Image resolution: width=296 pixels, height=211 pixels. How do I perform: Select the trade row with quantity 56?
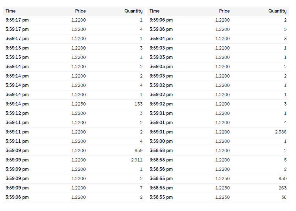218,197
